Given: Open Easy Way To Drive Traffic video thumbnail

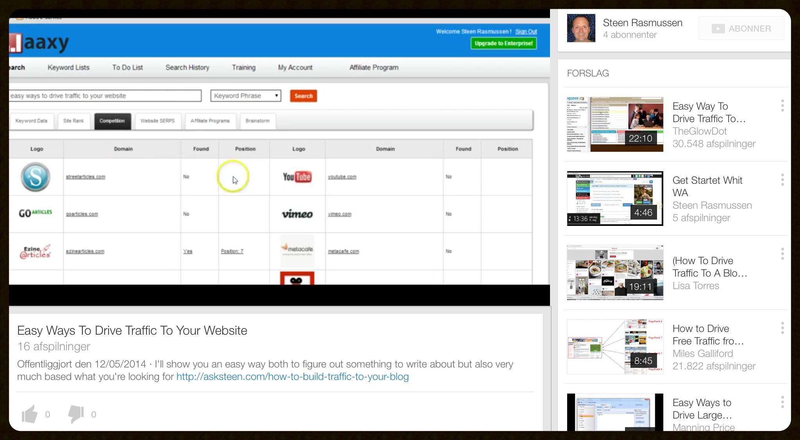Looking at the screenshot, I should pos(615,124).
